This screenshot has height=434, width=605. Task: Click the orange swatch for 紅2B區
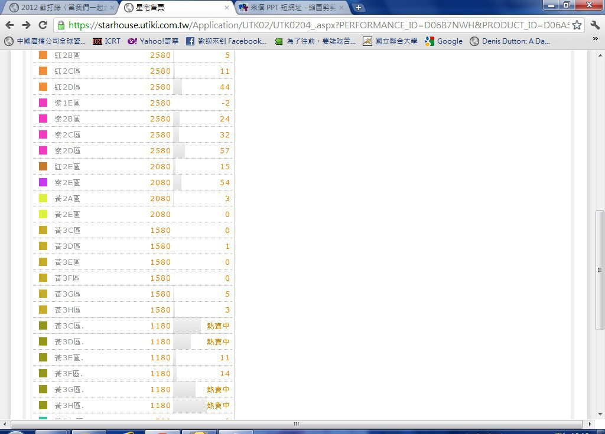43,55
